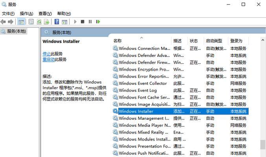The width and height of the screenshot is (266, 157).
Task: Select the Windows Image Acquisiti... service name
Action: 145,104
